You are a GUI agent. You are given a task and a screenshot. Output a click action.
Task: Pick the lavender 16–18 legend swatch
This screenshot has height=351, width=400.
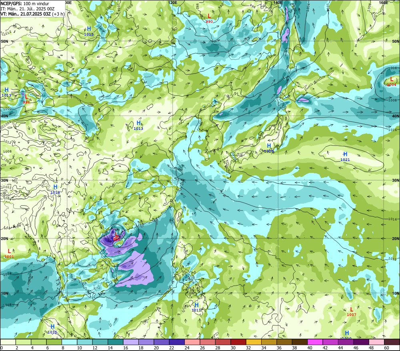[x=131, y=342]
